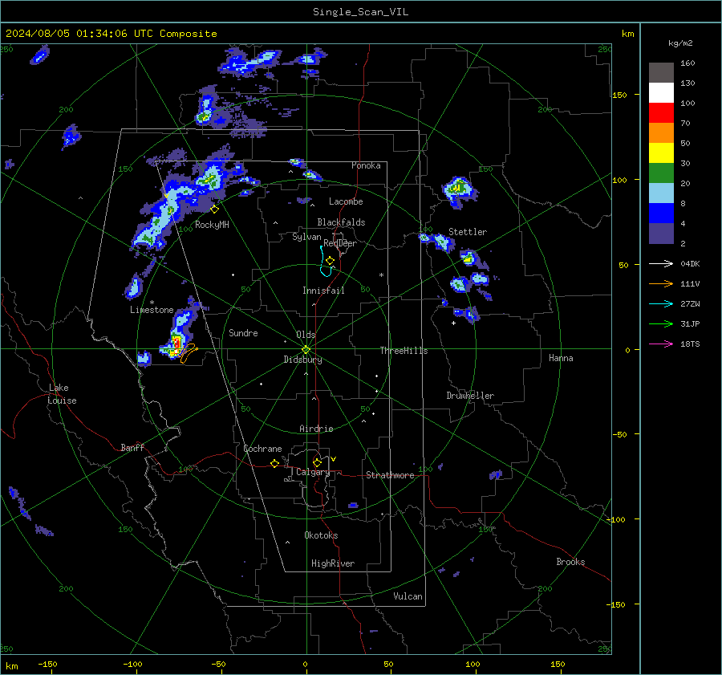Click the Single_Scan_VIL title text
722x675 pixels.
click(360, 12)
